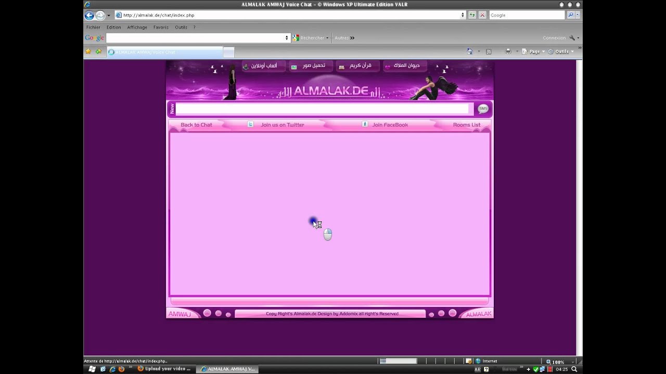This screenshot has height=374, width=666.
Task: Click the address bar with almalak.de URL
Action: click(x=290, y=15)
